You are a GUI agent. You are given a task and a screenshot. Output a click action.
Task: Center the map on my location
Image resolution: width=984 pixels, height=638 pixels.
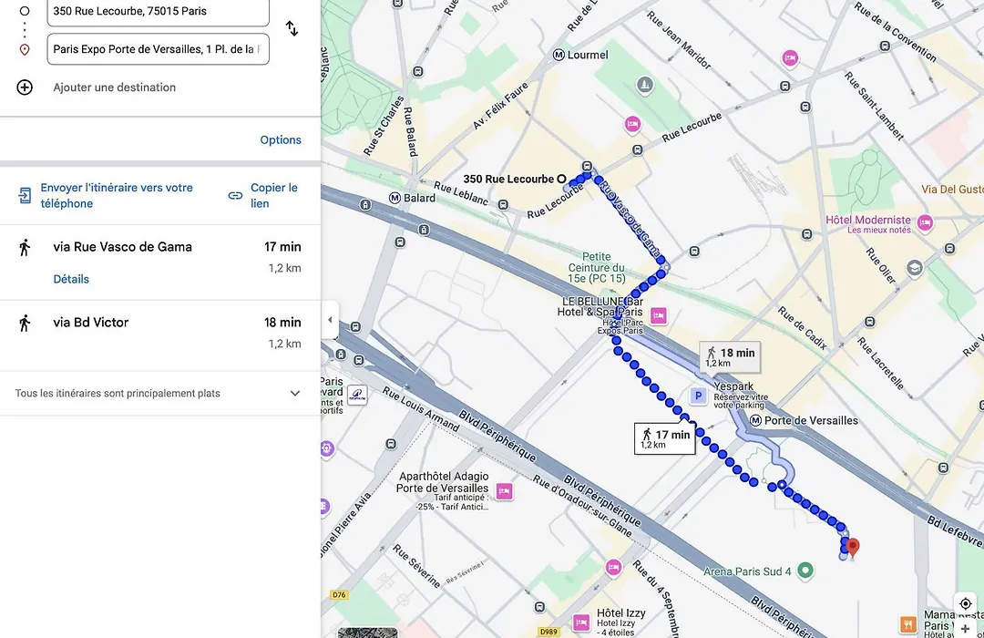click(x=966, y=604)
